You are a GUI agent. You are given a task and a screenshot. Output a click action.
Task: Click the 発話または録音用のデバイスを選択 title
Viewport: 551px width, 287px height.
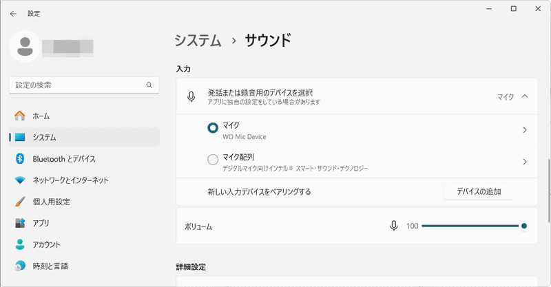point(260,93)
